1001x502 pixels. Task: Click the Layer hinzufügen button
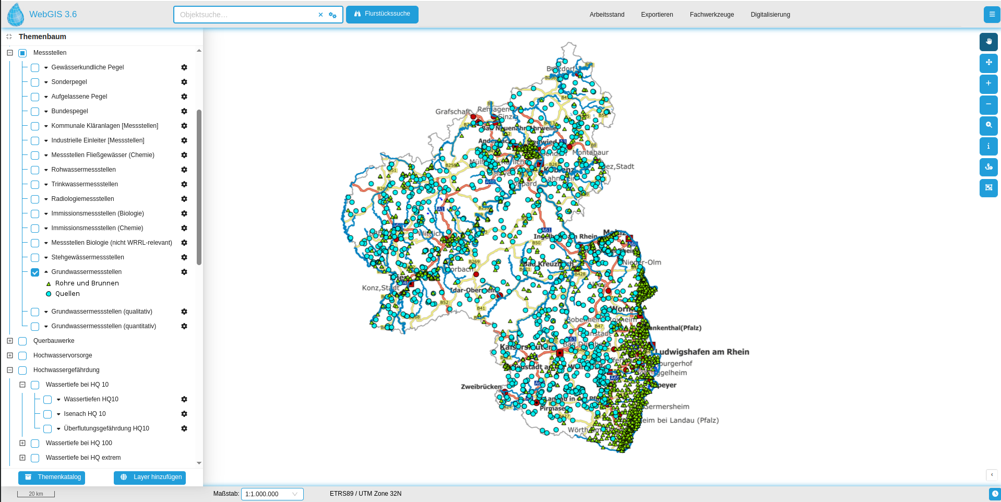[150, 477]
